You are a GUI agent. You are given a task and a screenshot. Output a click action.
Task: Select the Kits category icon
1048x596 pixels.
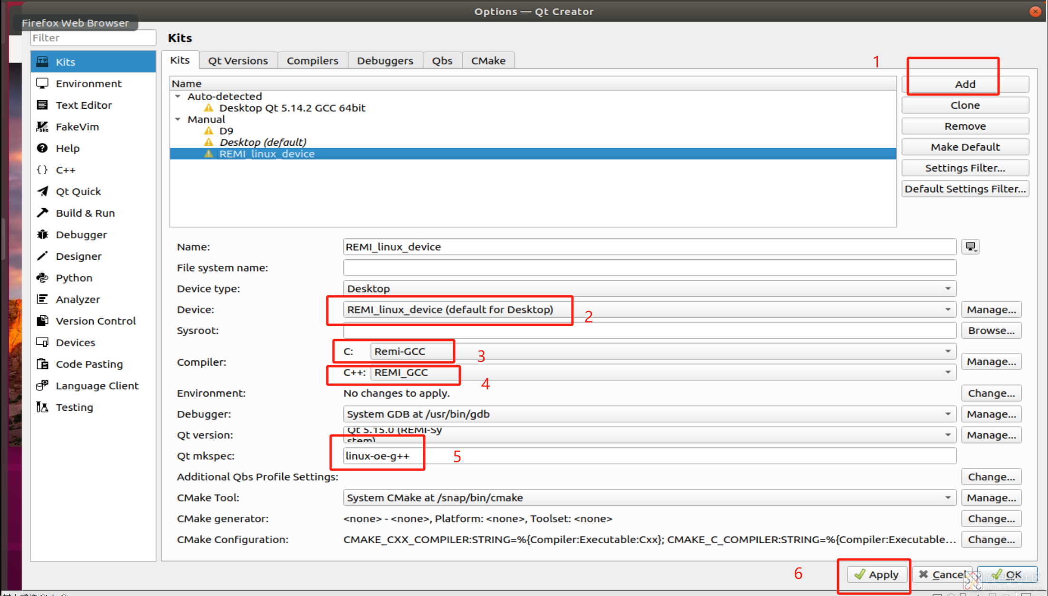pyautogui.click(x=42, y=62)
